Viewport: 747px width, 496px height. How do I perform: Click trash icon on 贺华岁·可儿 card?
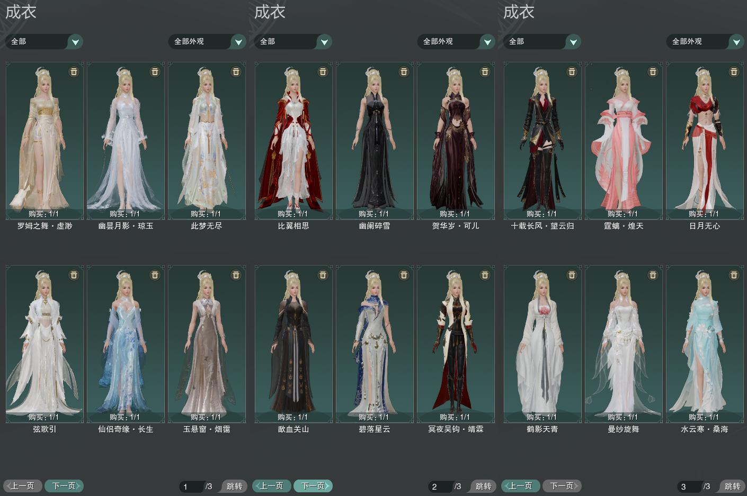coord(485,71)
